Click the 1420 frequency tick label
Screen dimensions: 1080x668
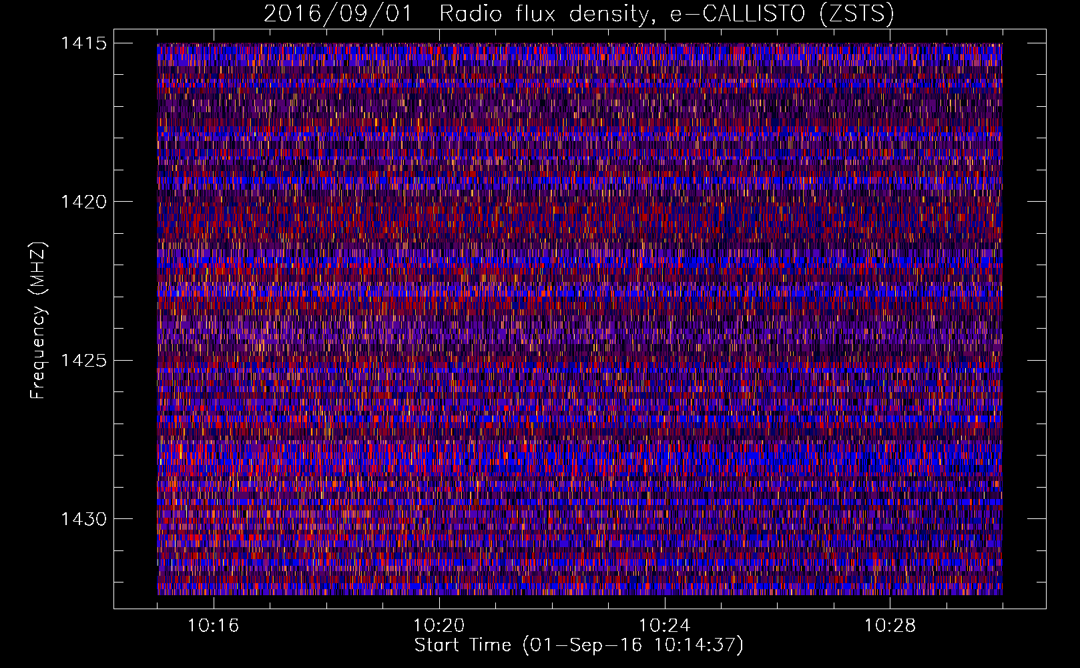tap(84, 202)
